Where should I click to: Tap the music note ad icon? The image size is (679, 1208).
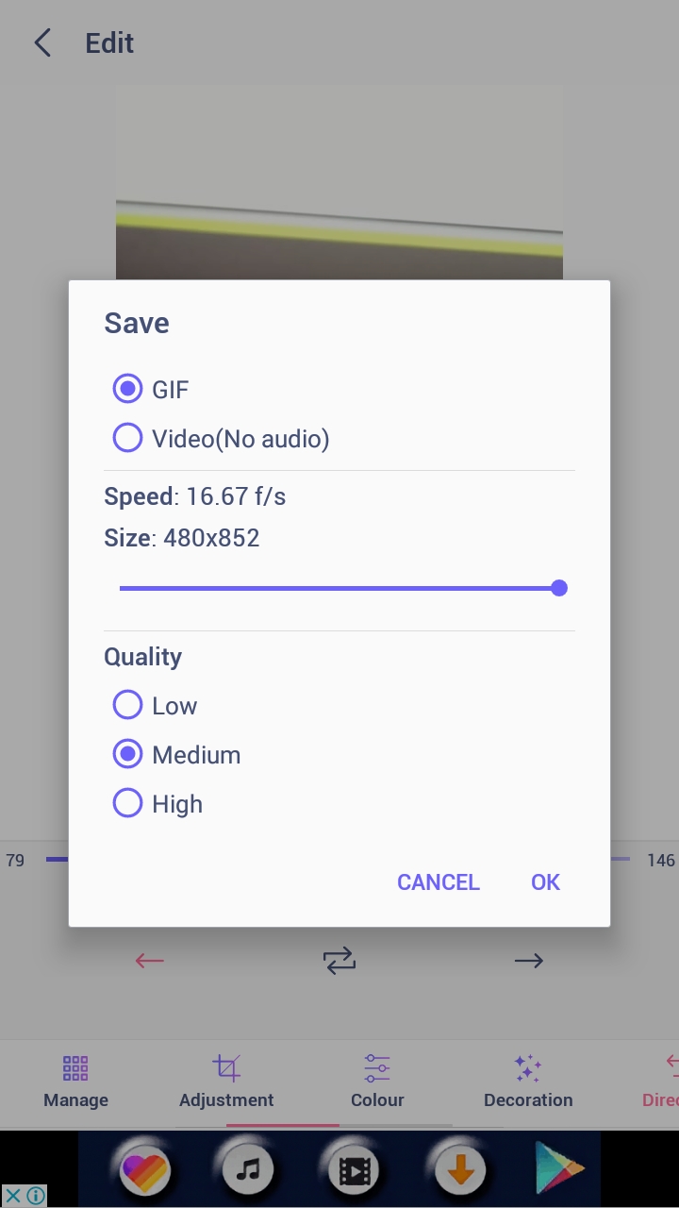pos(248,1170)
